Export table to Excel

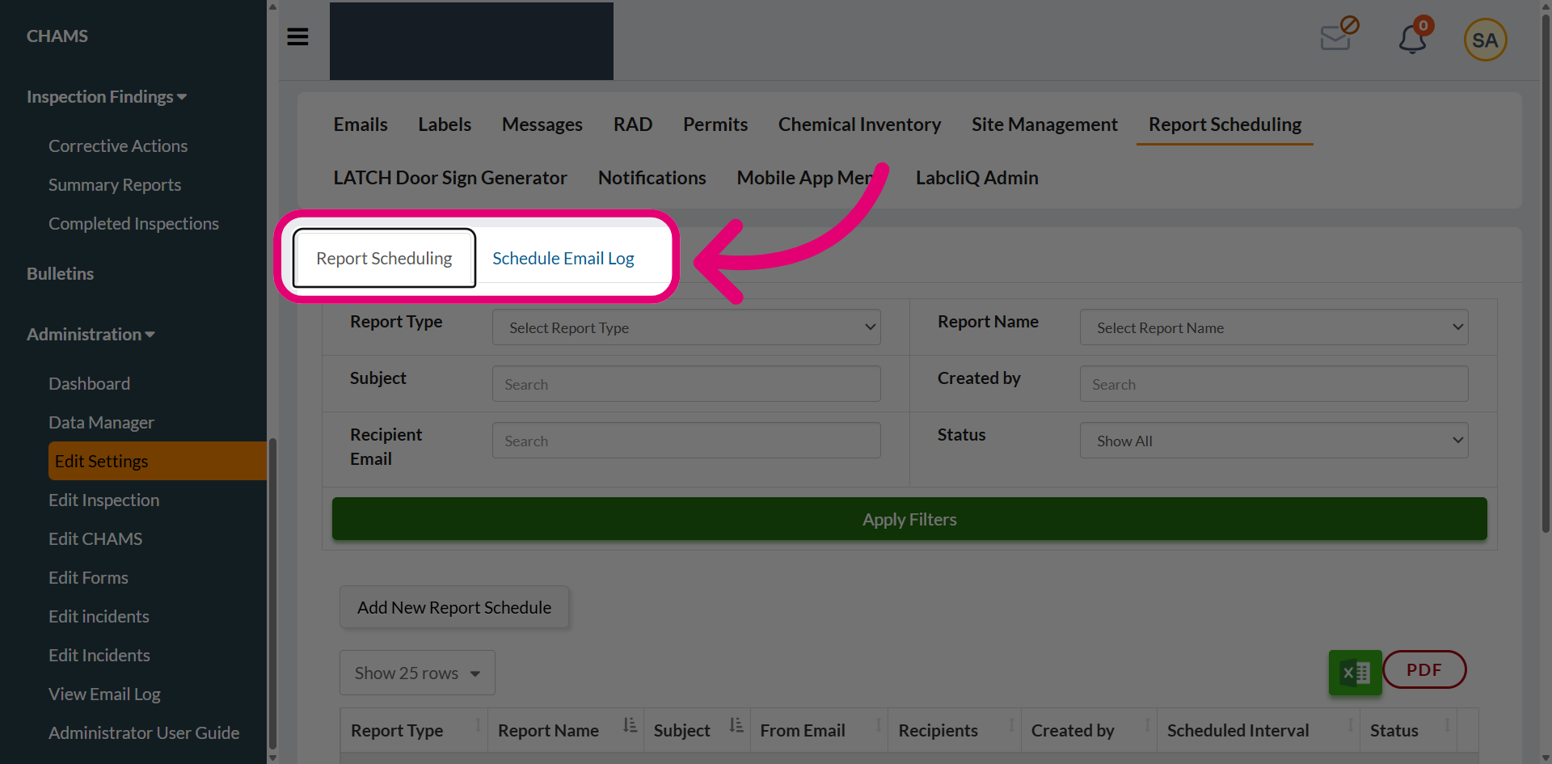tap(1355, 673)
